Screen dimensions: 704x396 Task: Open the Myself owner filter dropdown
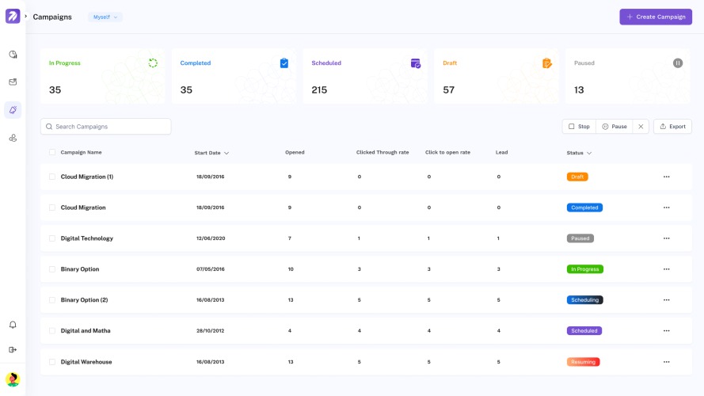105,17
